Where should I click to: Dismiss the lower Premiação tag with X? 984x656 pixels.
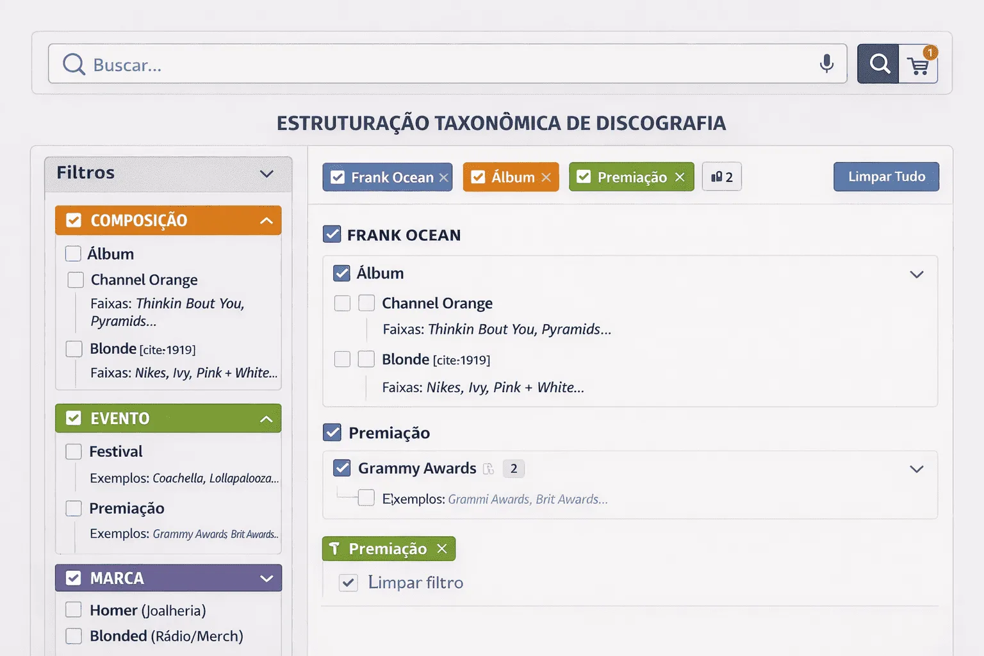[441, 549]
